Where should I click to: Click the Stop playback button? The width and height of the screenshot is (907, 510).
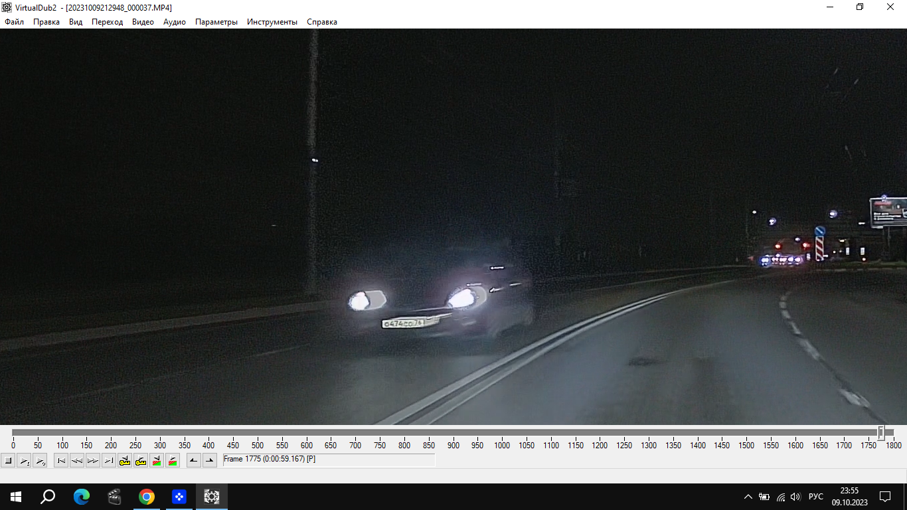click(8, 460)
